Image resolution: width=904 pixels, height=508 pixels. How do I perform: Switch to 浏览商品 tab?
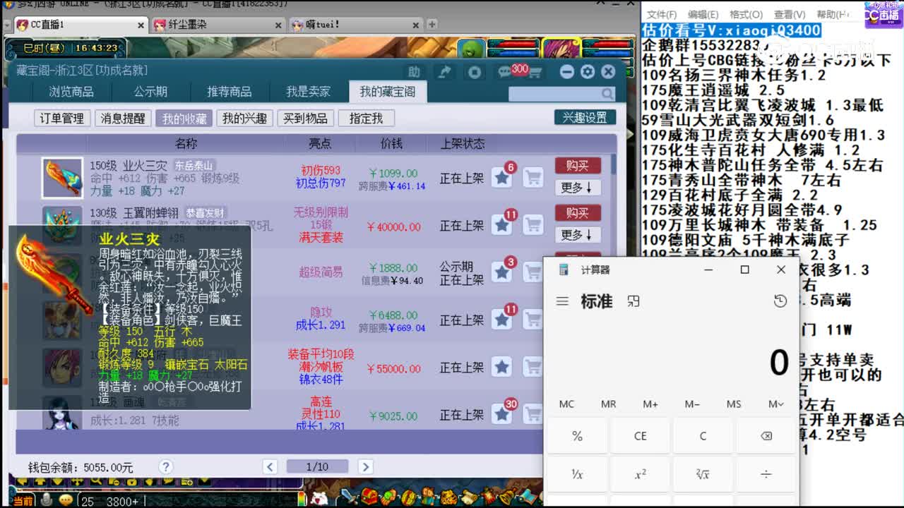[71, 92]
